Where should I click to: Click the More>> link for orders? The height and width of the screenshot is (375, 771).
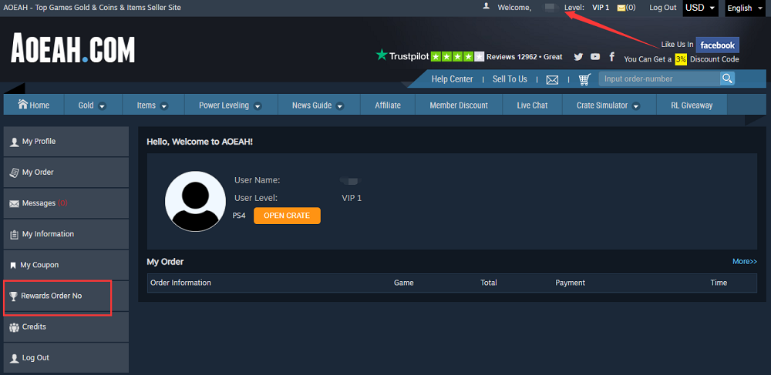(x=745, y=262)
